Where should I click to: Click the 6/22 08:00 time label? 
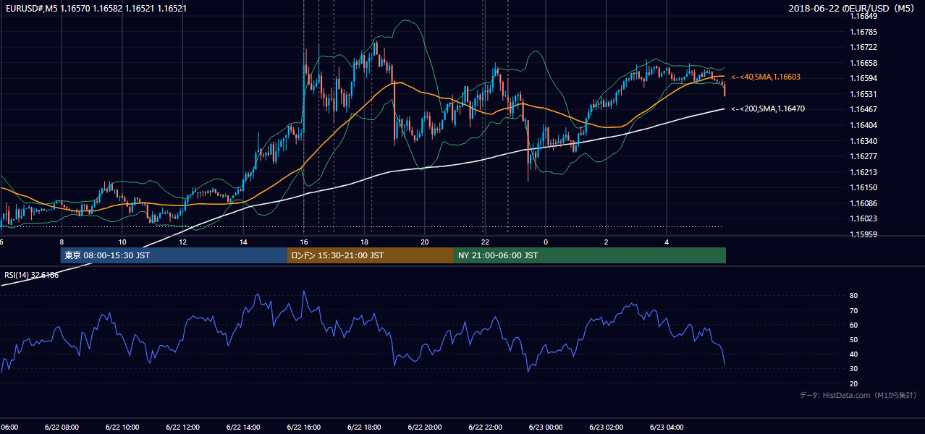(x=62, y=427)
